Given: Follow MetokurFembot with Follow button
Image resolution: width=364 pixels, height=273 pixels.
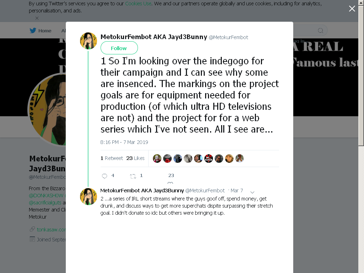Looking at the screenshot, I should (x=119, y=48).
